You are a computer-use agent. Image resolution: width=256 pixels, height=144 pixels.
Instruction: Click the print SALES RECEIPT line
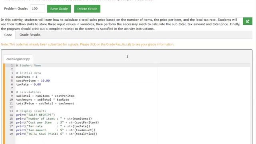coord(36,115)
